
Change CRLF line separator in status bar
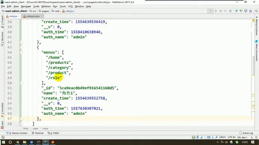[x=223, y=137]
